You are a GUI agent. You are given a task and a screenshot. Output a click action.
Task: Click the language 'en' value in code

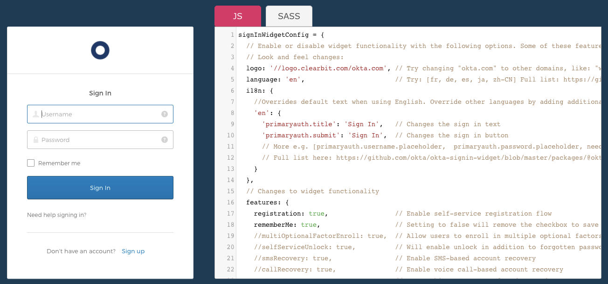click(x=293, y=80)
